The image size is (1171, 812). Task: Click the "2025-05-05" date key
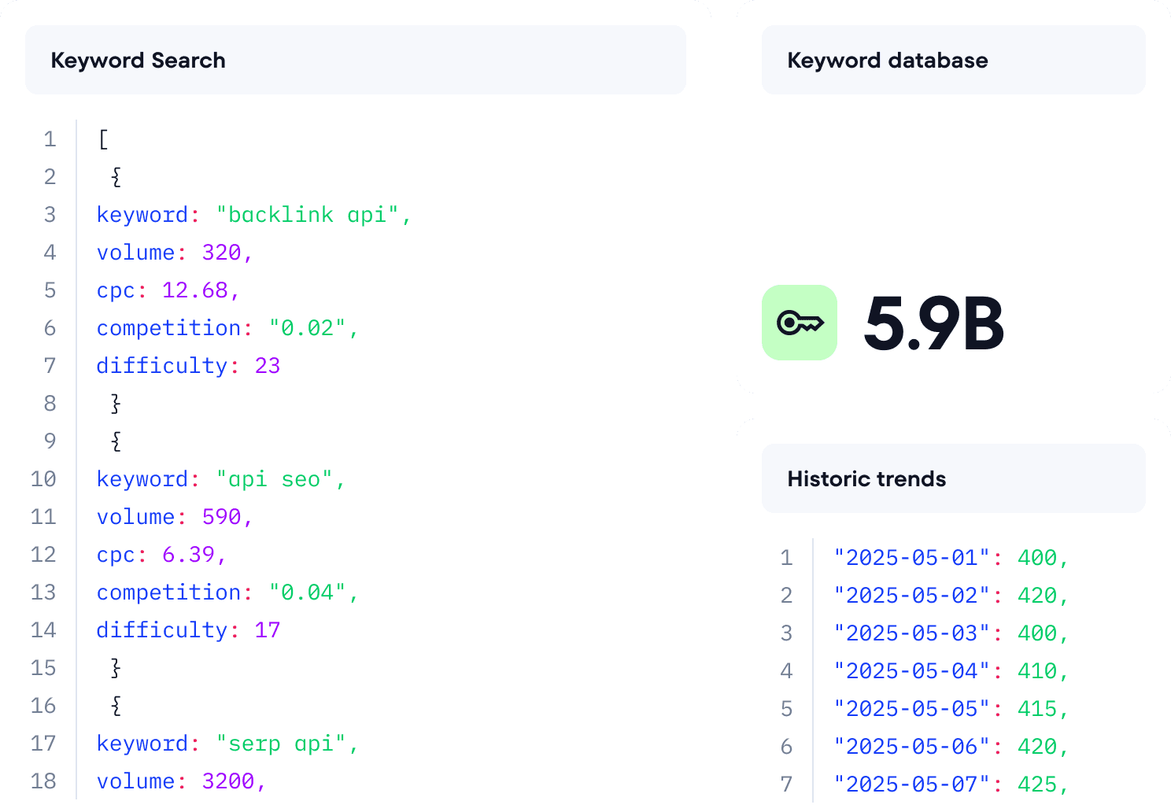tap(911, 709)
